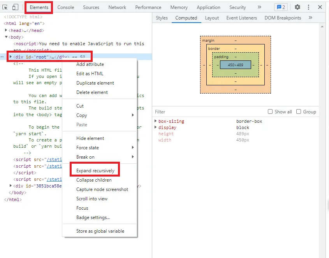
Task: Show more sidebar tabs after DOM Breakpoints
Action: pos(311,18)
